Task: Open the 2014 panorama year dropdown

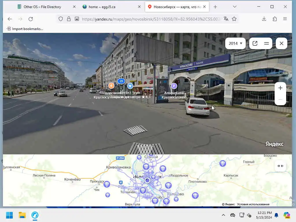Action: [235, 43]
